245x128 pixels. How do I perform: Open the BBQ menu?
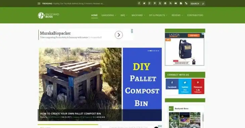click(x=122, y=15)
